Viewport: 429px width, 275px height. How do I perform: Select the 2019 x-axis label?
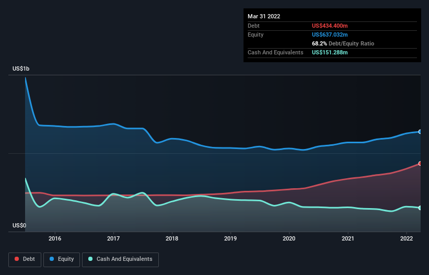pos(230,238)
